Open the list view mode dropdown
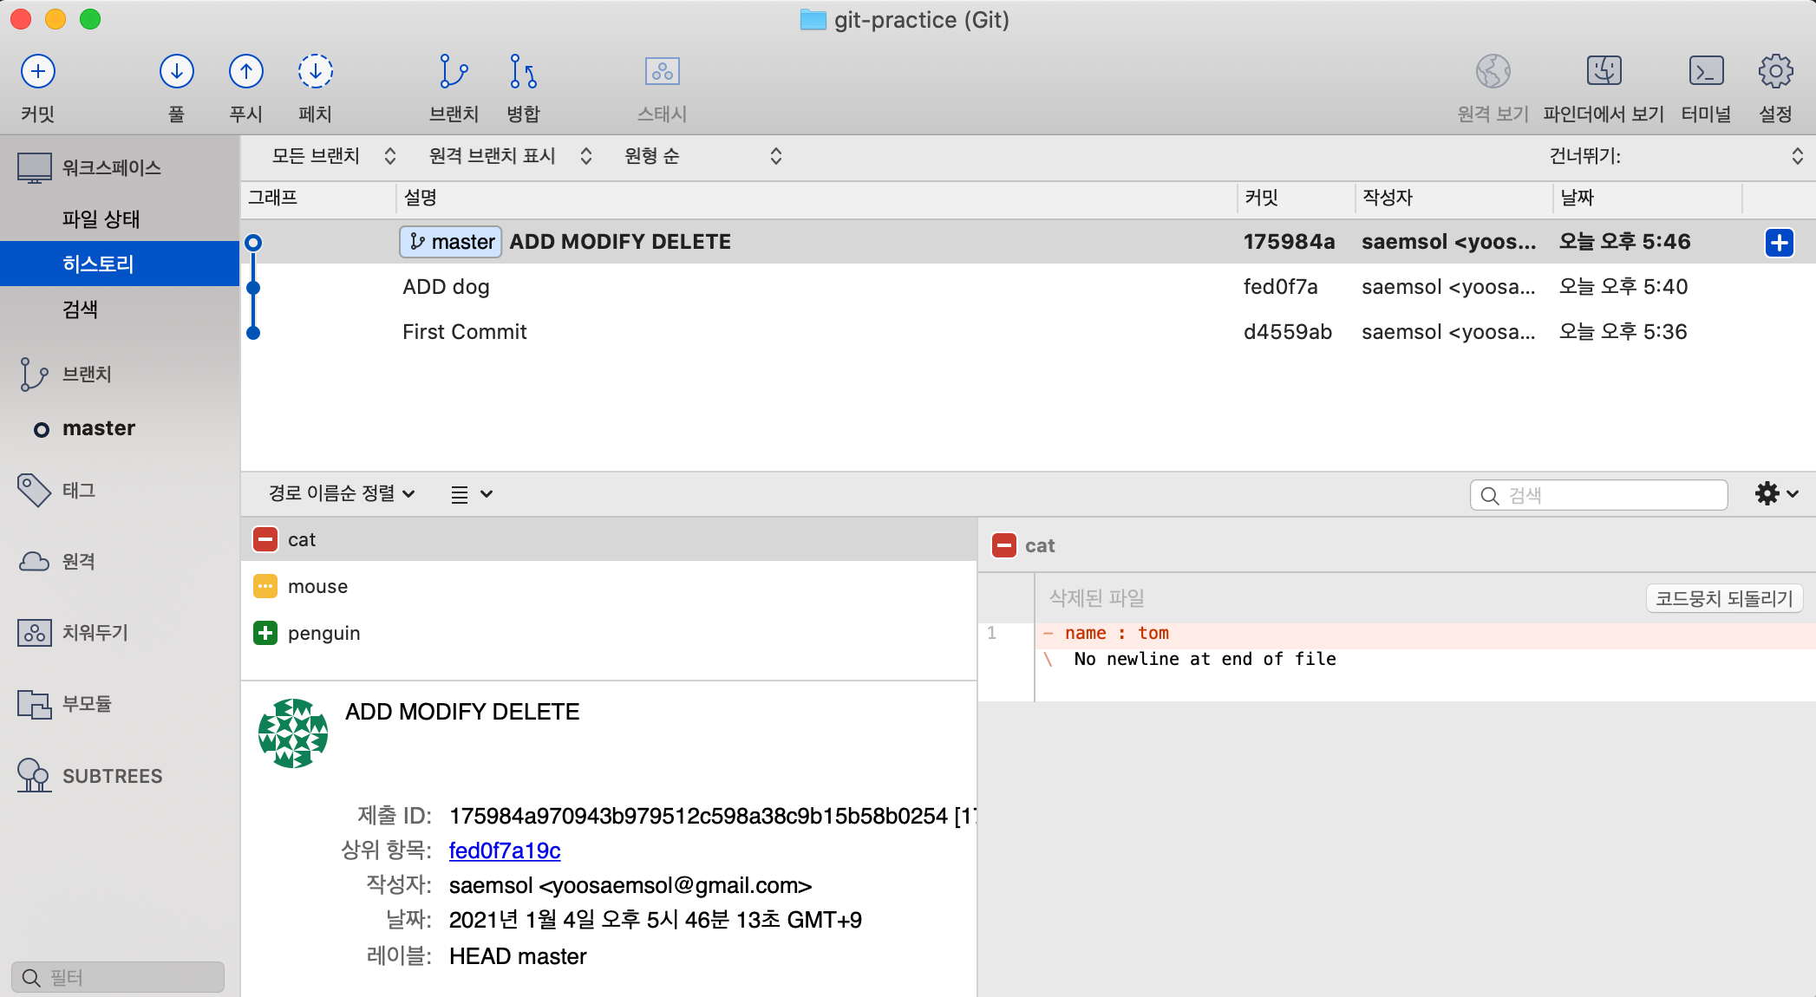 472,494
